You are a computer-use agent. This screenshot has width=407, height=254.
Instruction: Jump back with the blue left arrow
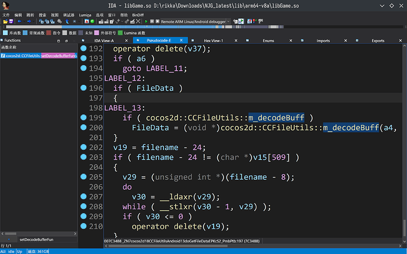pyautogui.click(x=19, y=21)
